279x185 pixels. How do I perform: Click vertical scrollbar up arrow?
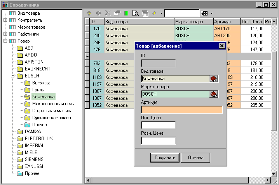[x=274, y=21]
